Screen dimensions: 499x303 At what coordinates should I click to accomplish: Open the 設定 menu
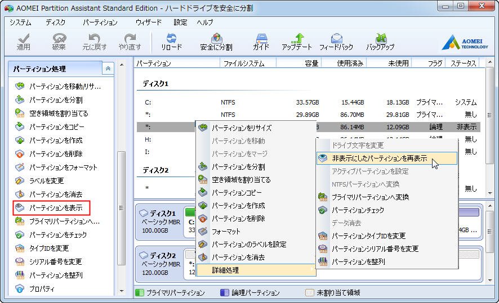tap(180, 22)
